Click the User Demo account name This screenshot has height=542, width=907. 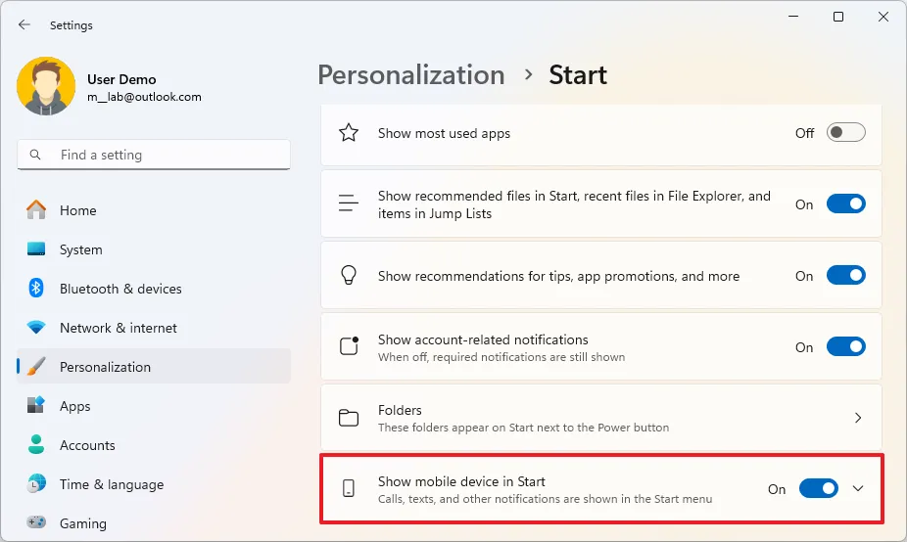(121, 79)
